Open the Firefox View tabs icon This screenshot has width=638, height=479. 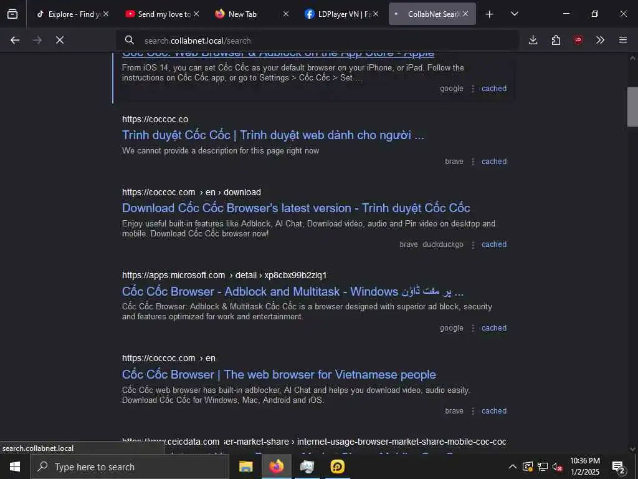click(12, 14)
